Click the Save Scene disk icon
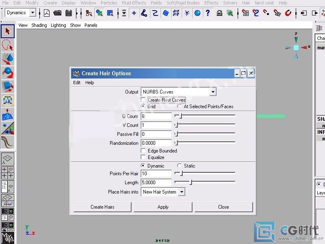This screenshot has height=244, width=325. coord(69,13)
